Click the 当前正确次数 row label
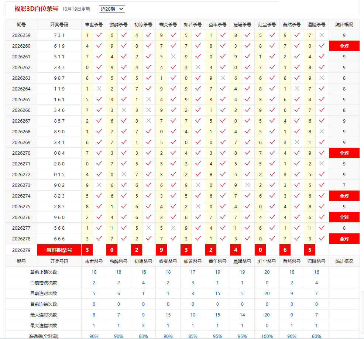 pyautogui.click(x=44, y=272)
